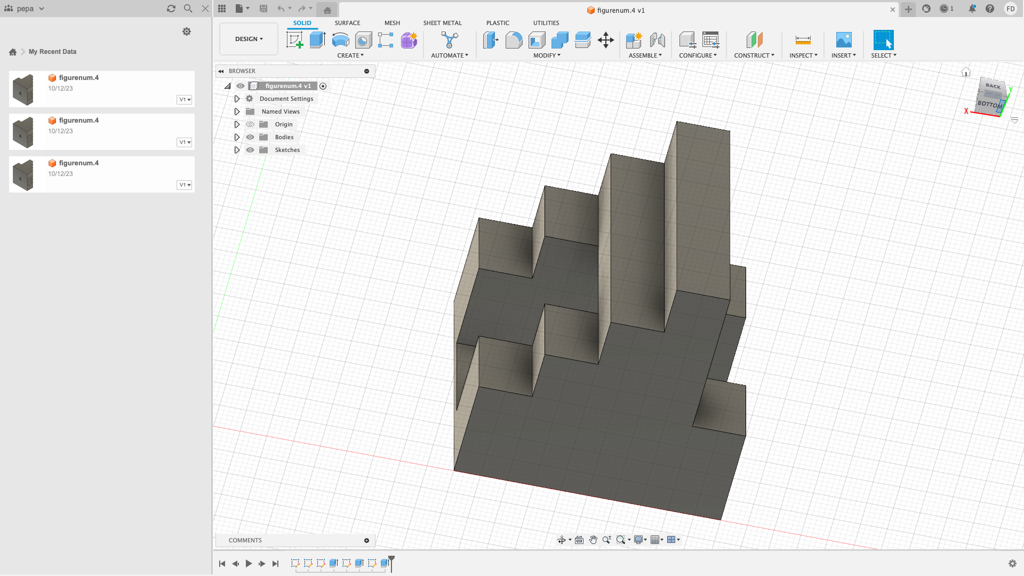Switch to the SURFACE tab
This screenshot has width=1024, height=576.
pyautogui.click(x=347, y=23)
